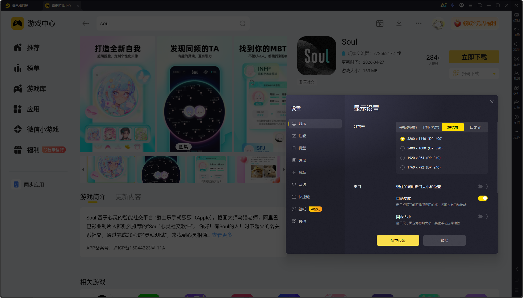The height and width of the screenshot is (298, 523).
Task: Open 音频 audio settings
Action: (315, 172)
